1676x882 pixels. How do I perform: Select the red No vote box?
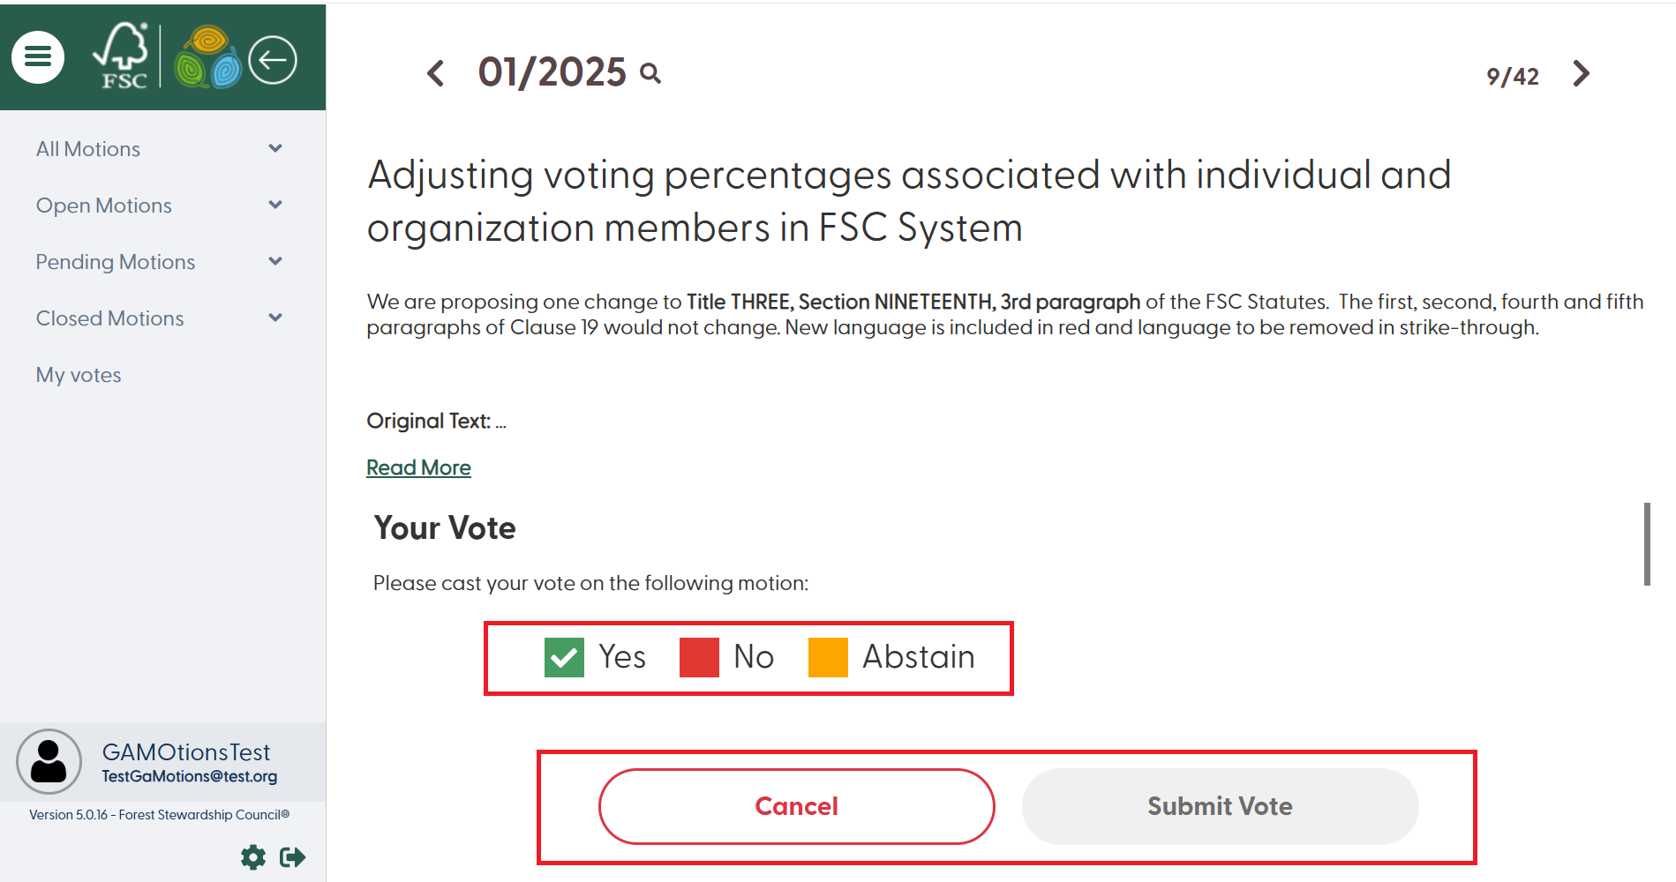tap(699, 657)
